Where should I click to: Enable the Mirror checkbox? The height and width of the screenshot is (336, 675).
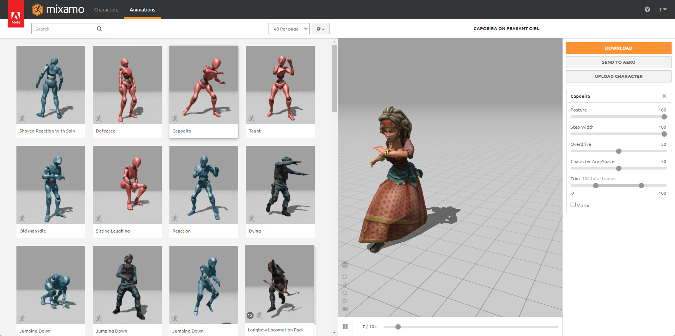(573, 205)
